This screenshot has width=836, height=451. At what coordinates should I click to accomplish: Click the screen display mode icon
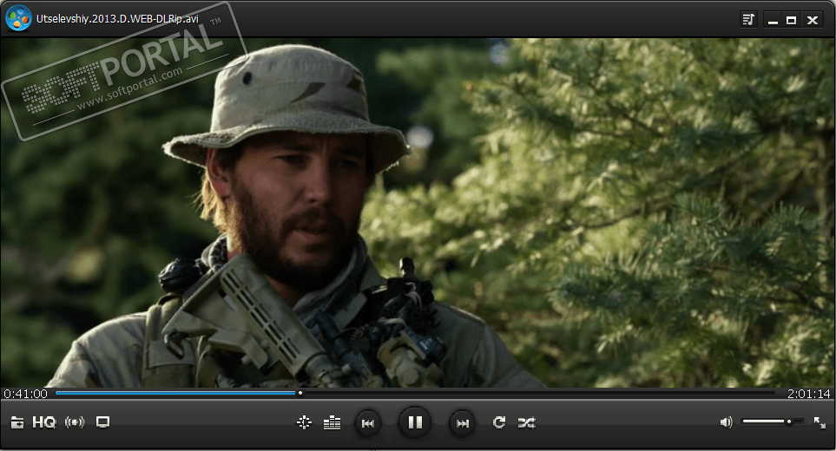103,422
